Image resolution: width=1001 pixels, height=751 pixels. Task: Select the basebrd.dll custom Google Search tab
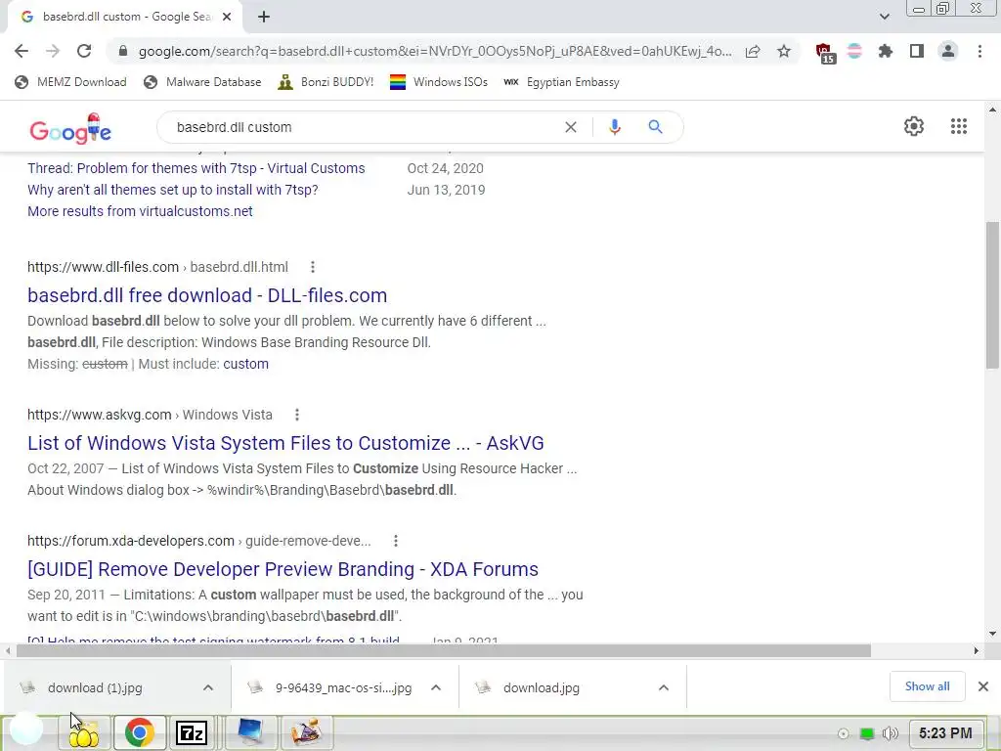[124, 17]
